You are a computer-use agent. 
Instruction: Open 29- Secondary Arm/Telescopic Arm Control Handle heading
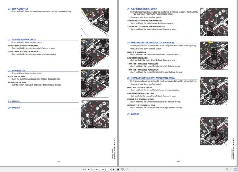pos(151,78)
